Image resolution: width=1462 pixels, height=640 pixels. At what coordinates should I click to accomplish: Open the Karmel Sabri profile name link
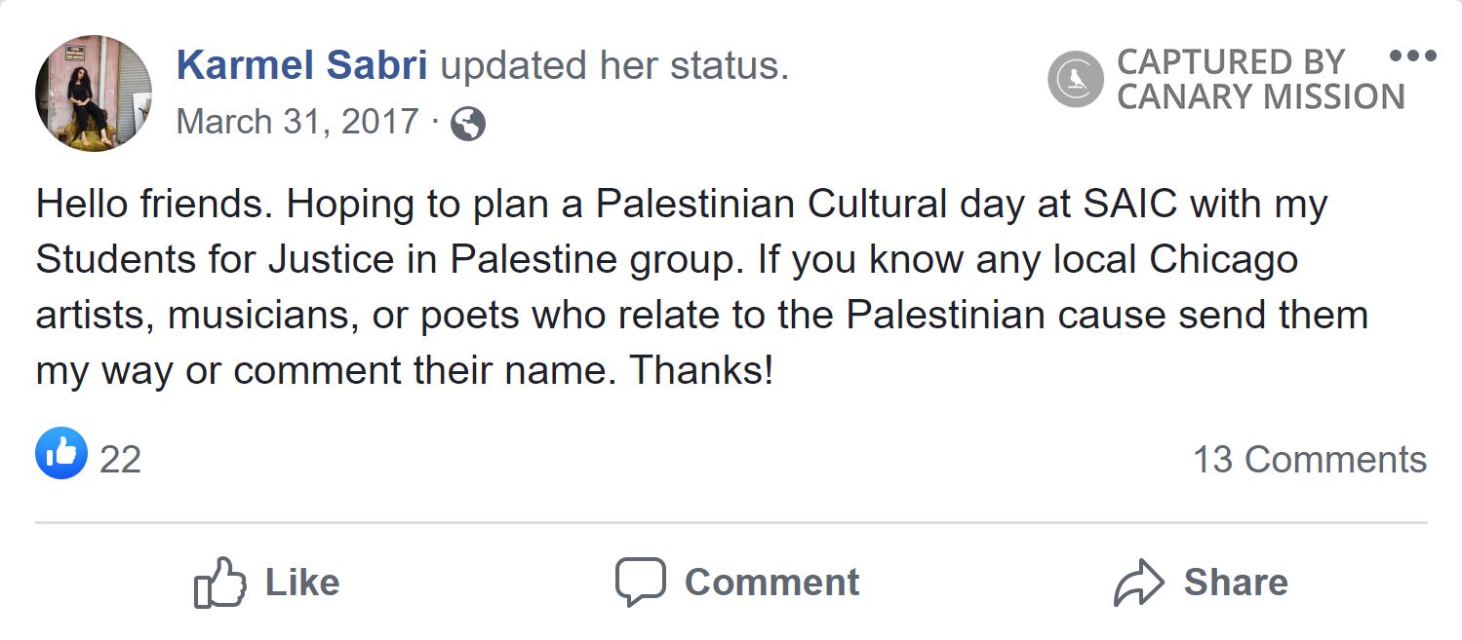tap(301, 65)
